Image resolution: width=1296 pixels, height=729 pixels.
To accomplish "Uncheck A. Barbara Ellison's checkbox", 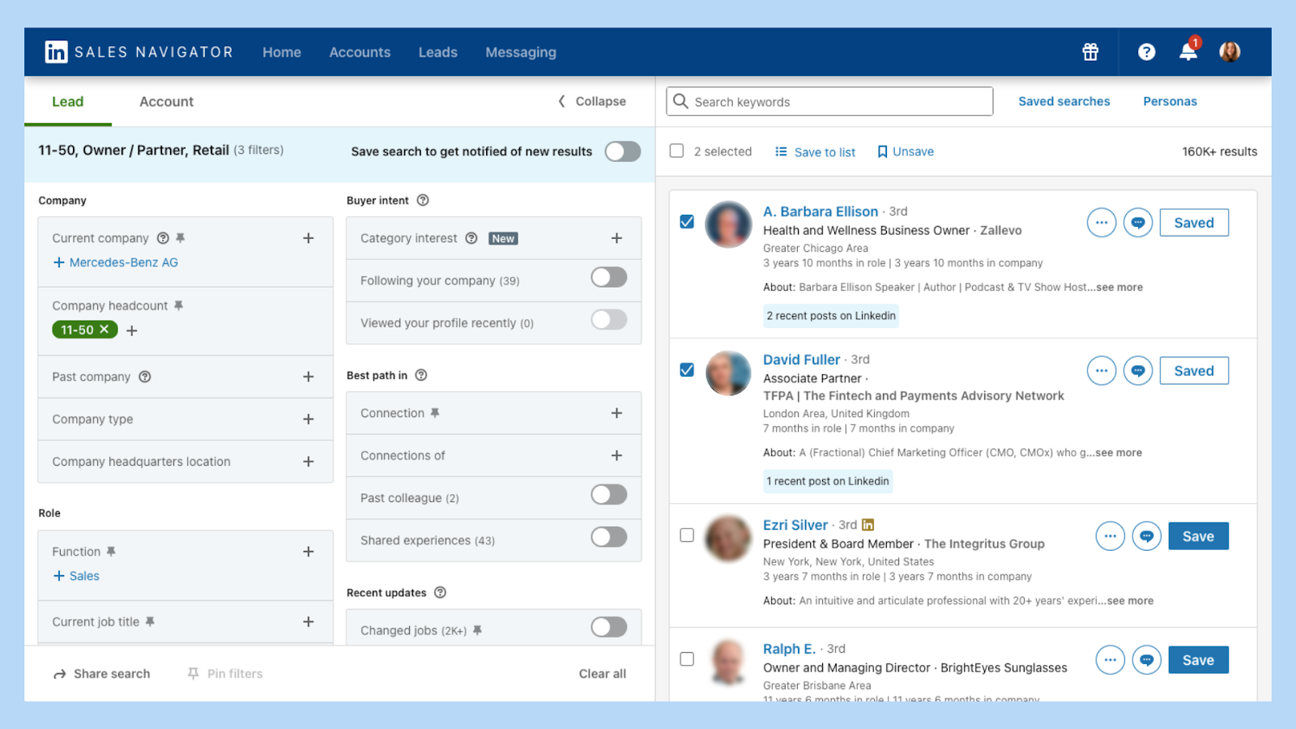I will [687, 221].
